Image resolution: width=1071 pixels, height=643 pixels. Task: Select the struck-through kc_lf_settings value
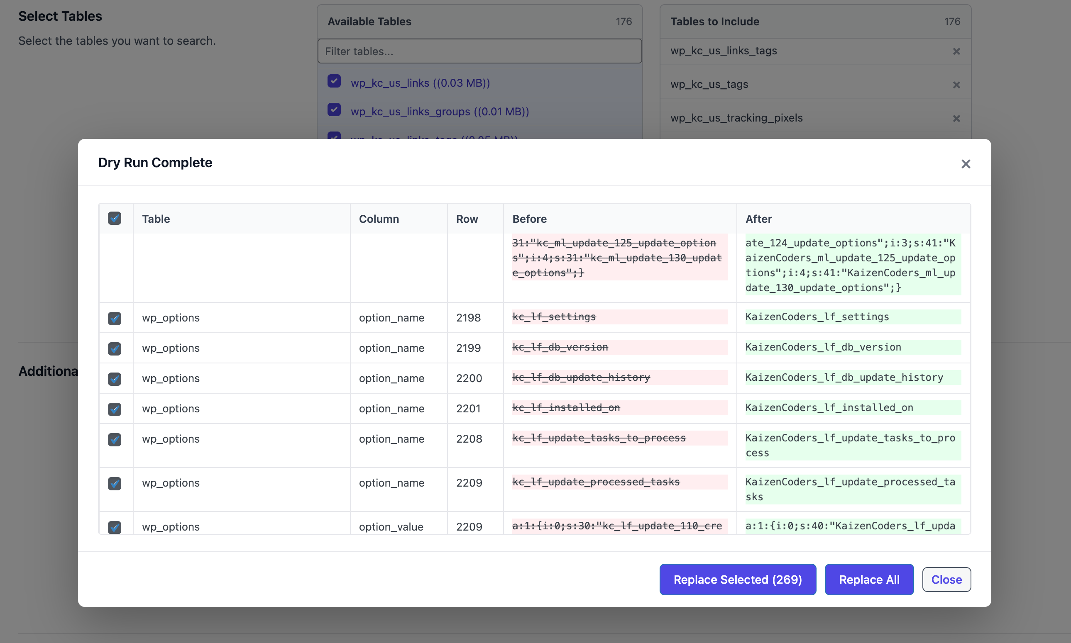[x=554, y=317]
